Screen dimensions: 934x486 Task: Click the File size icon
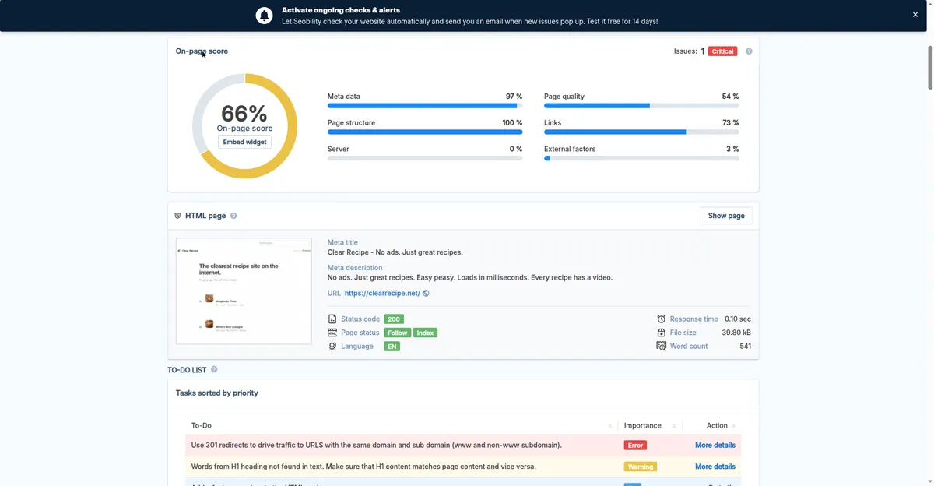662,333
